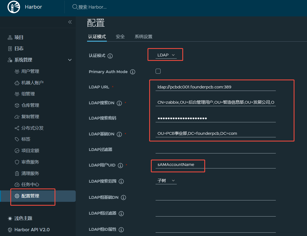Image resolution: width=307 pixels, height=236 pixels.
Task: Show info tooltip for LDAP组基础DN
Action: [123, 197]
